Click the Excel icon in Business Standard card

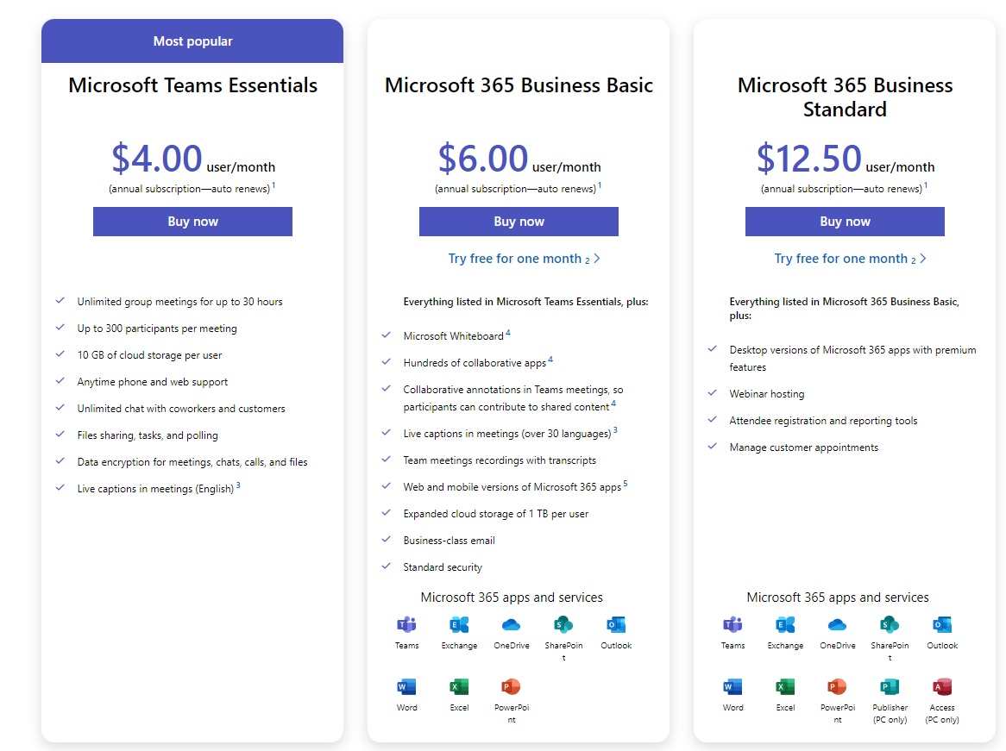tap(785, 687)
